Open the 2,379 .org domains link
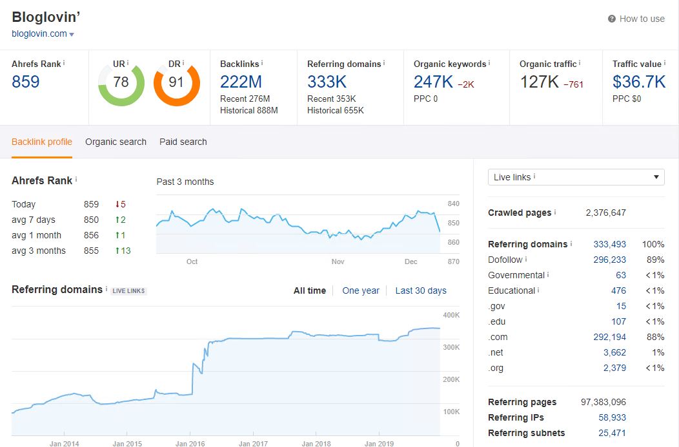Image resolution: width=679 pixels, height=447 pixels. click(x=614, y=368)
